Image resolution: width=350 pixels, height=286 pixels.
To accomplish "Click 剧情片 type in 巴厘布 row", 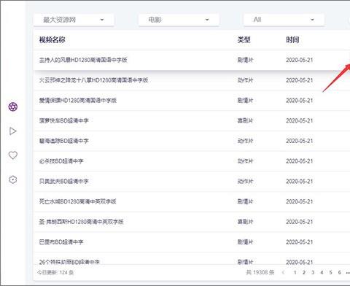I will tap(245, 241).
